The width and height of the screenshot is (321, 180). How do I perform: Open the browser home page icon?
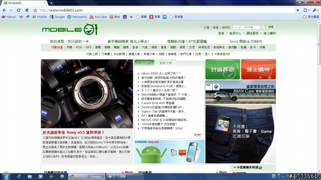(27, 10)
